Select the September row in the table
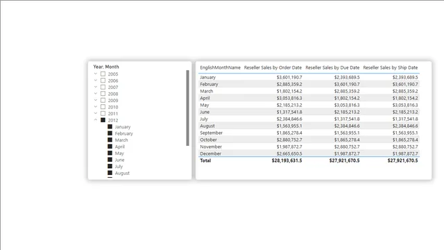The width and height of the screenshot is (444, 250). point(309,133)
